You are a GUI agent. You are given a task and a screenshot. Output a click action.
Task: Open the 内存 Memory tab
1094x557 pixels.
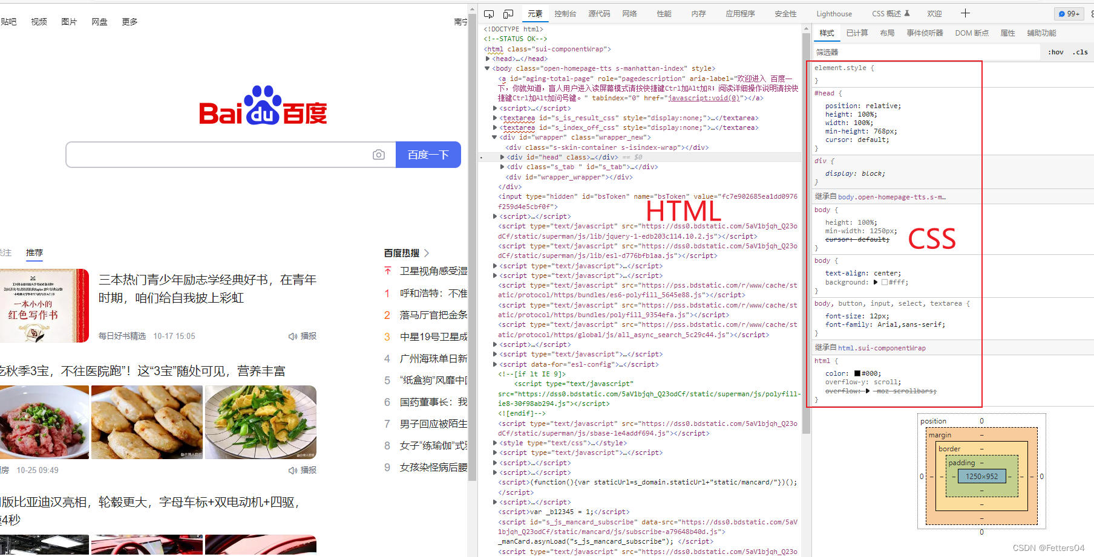pyautogui.click(x=698, y=13)
